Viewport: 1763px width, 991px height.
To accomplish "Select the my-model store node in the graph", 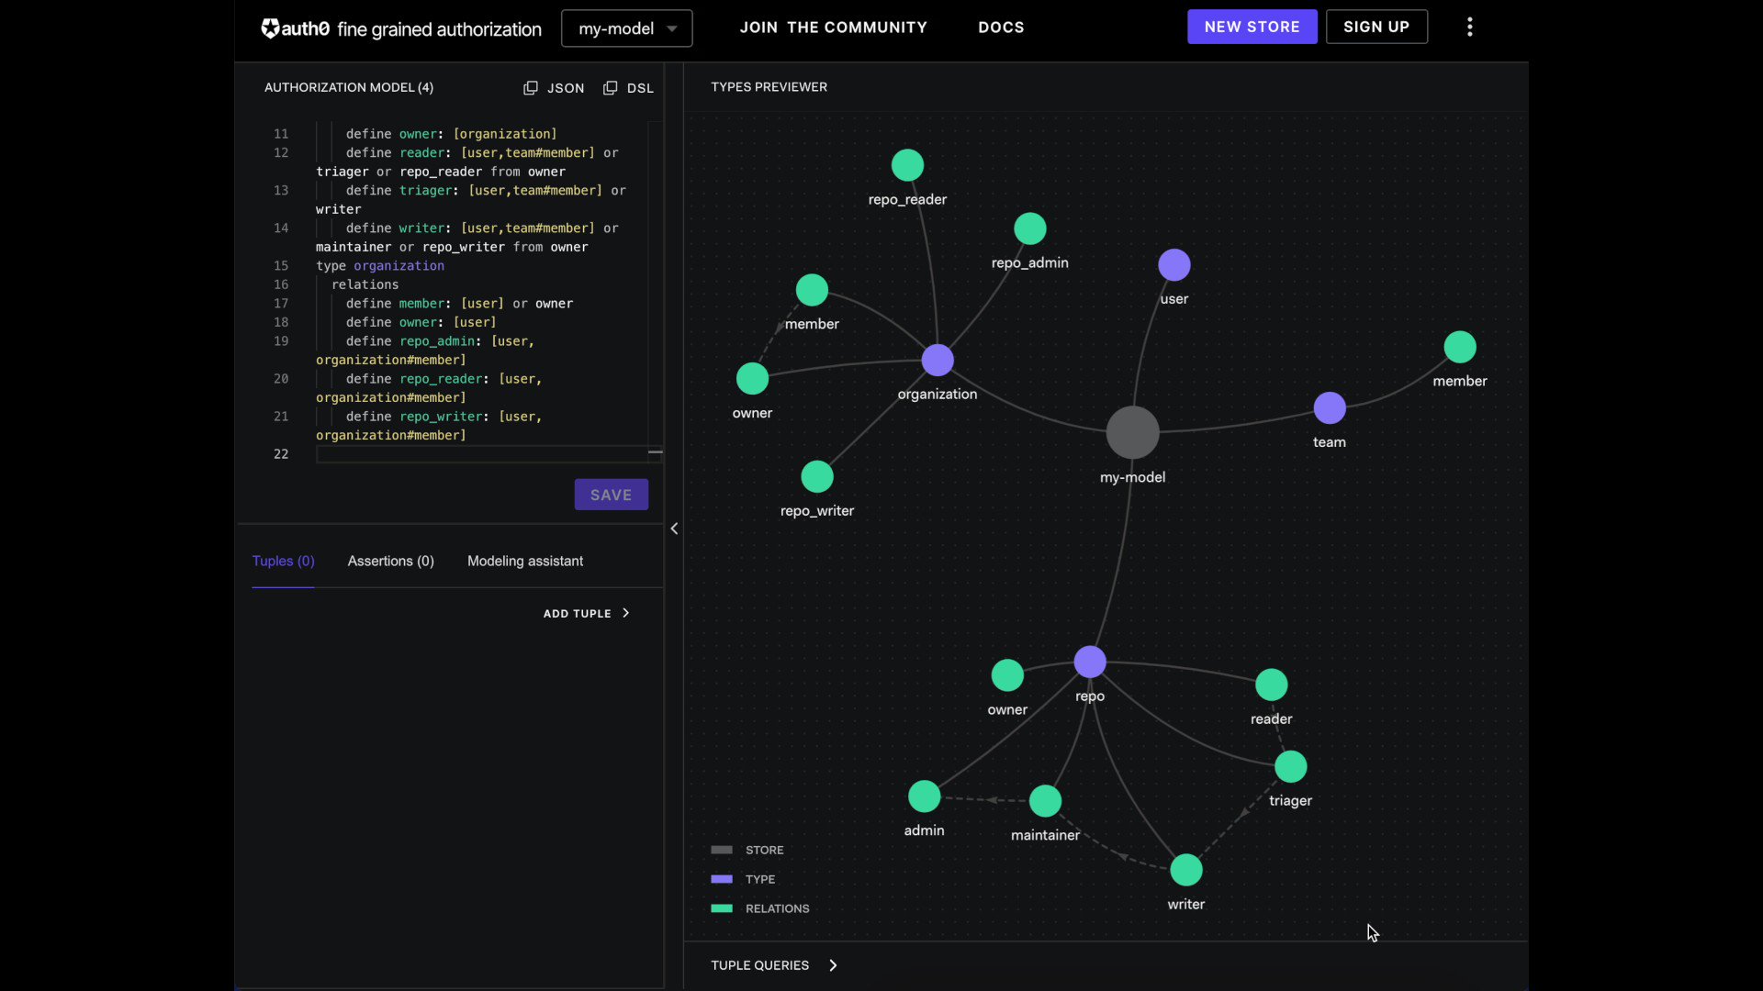I will [x=1132, y=432].
